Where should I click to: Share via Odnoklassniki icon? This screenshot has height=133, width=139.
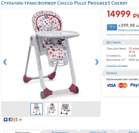pos(15,120)
